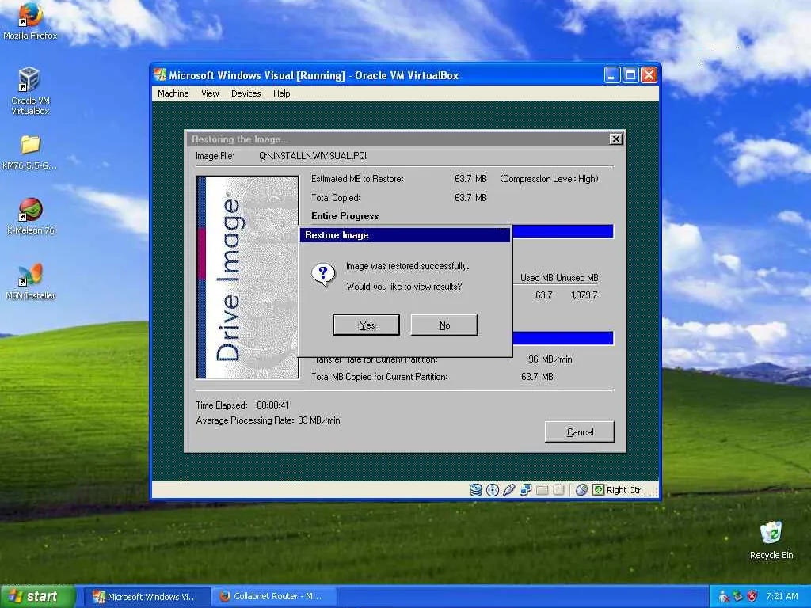Click the Cancel button in Drive Image

pos(579,431)
